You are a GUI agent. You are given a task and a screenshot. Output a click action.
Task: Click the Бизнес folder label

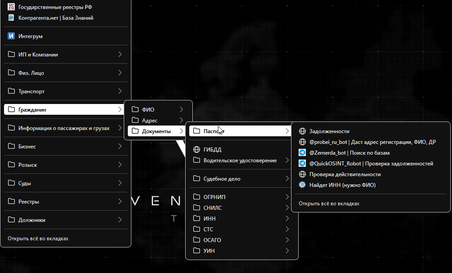click(27, 147)
